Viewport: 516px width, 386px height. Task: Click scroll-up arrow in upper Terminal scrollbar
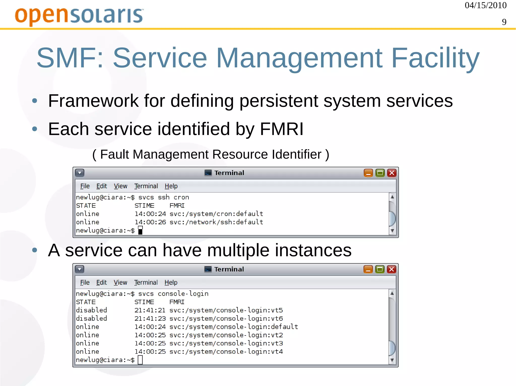(x=392, y=197)
